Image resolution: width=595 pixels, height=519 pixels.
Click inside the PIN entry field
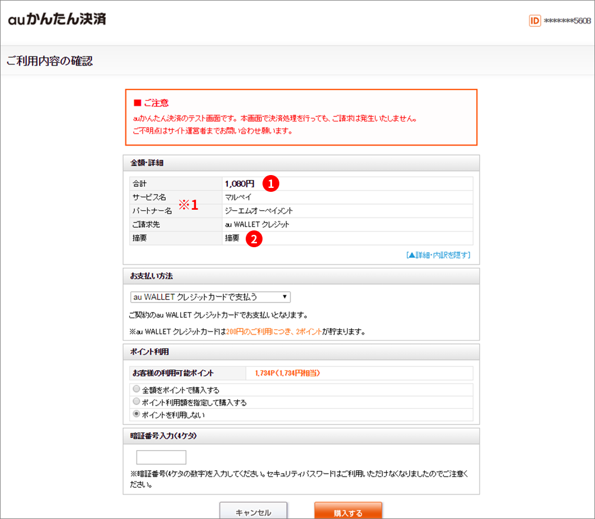pos(161,457)
